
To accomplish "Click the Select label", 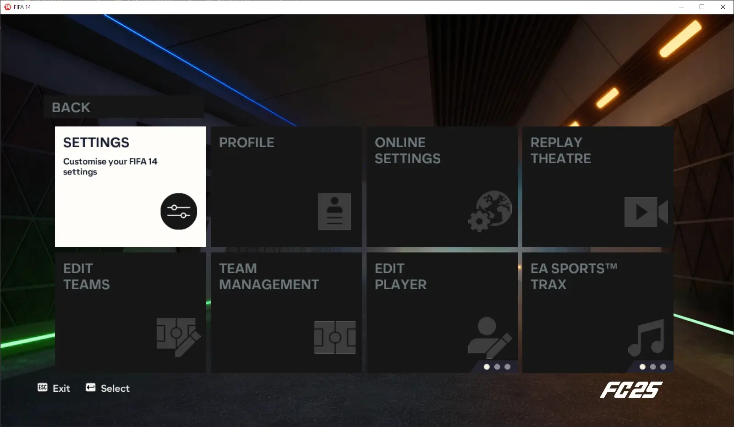I will 115,388.
